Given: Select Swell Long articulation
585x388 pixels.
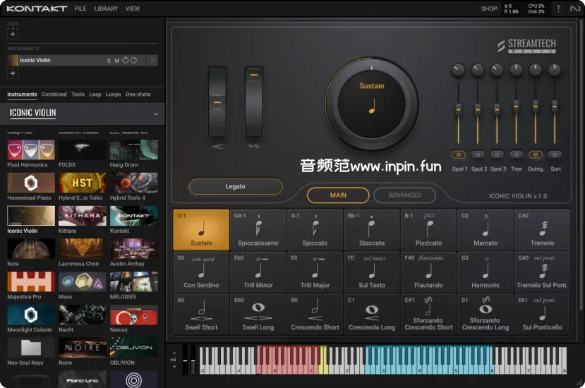Looking at the screenshot, I should pyautogui.click(x=258, y=315).
